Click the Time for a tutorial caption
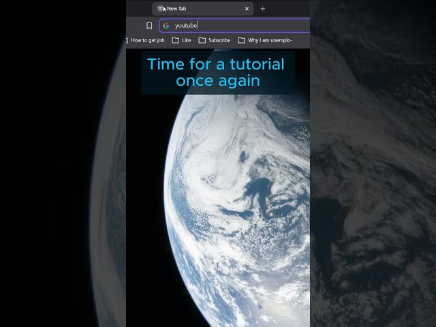The height and width of the screenshot is (327, 436). pos(218,72)
